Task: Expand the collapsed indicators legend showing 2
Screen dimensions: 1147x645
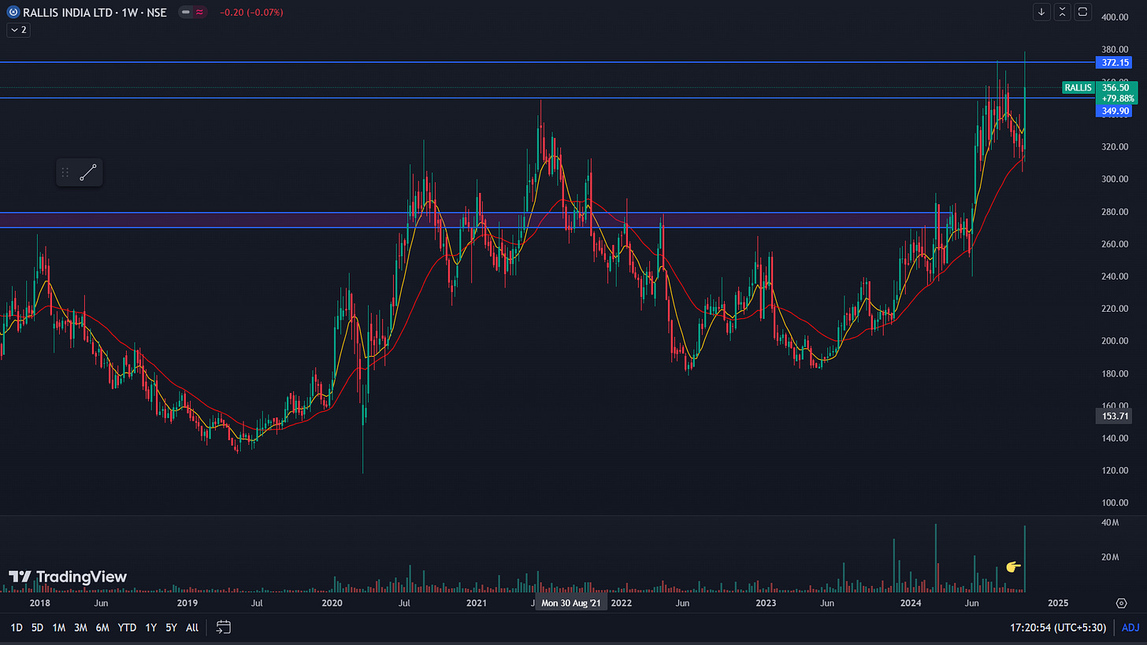Action: [x=18, y=30]
